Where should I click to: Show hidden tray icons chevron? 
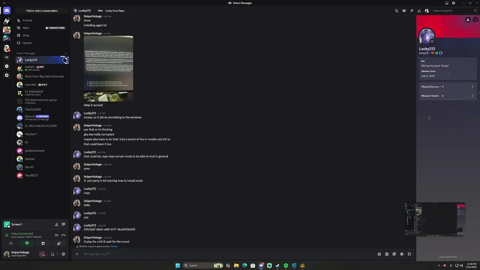tap(439, 265)
